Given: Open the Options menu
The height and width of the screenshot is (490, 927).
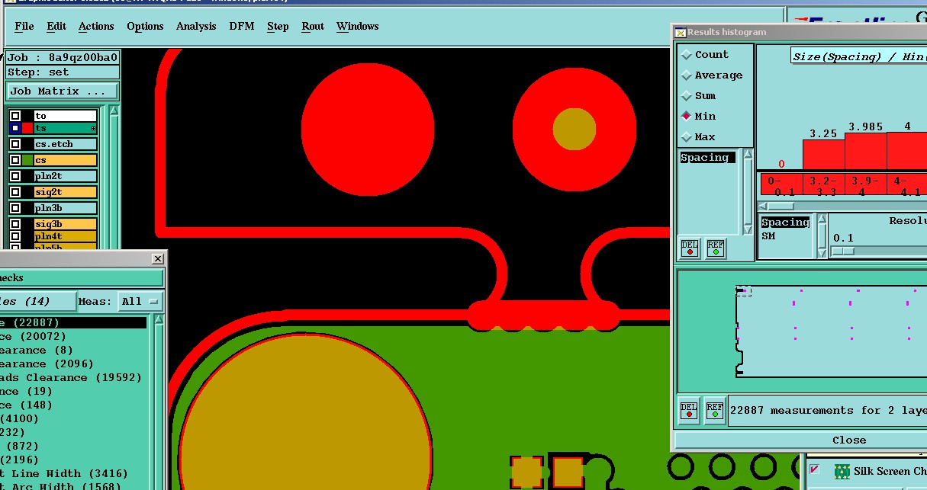Looking at the screenshot, I should [145, 26].
